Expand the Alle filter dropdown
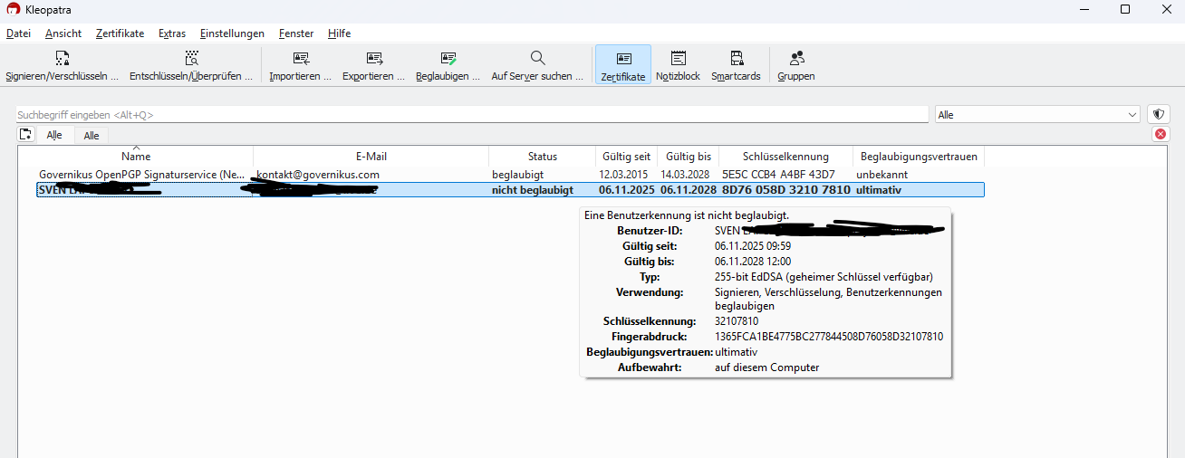1185x458 pixels. click(1036, 115)
